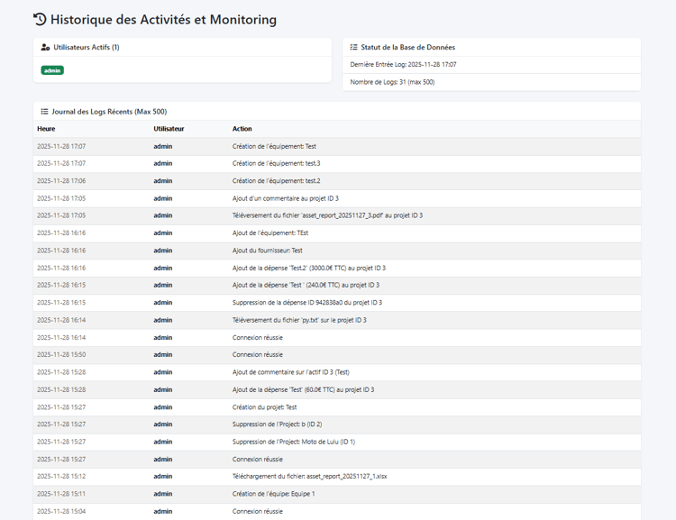Screen dimensions: 676x520
Task: Click the page title Historique des Activités et Monitoring
Action: pyautogui.click(x=163, y=19)
